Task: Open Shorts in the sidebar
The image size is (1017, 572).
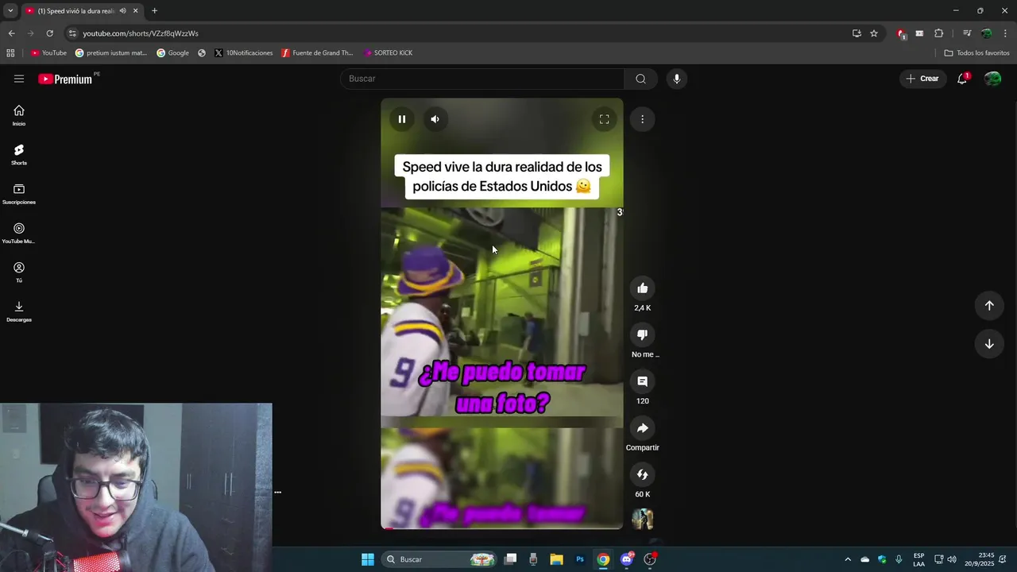Action: (x=19, y=155)
